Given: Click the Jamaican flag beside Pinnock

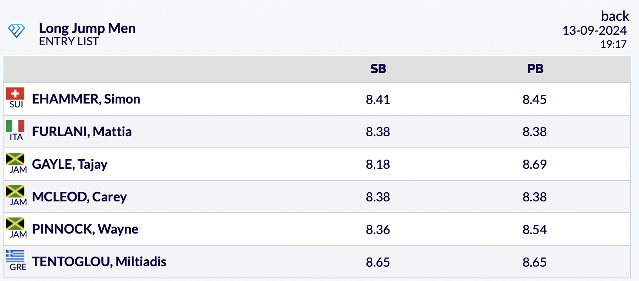Looking at the screenshot, I should pos(15,224).
